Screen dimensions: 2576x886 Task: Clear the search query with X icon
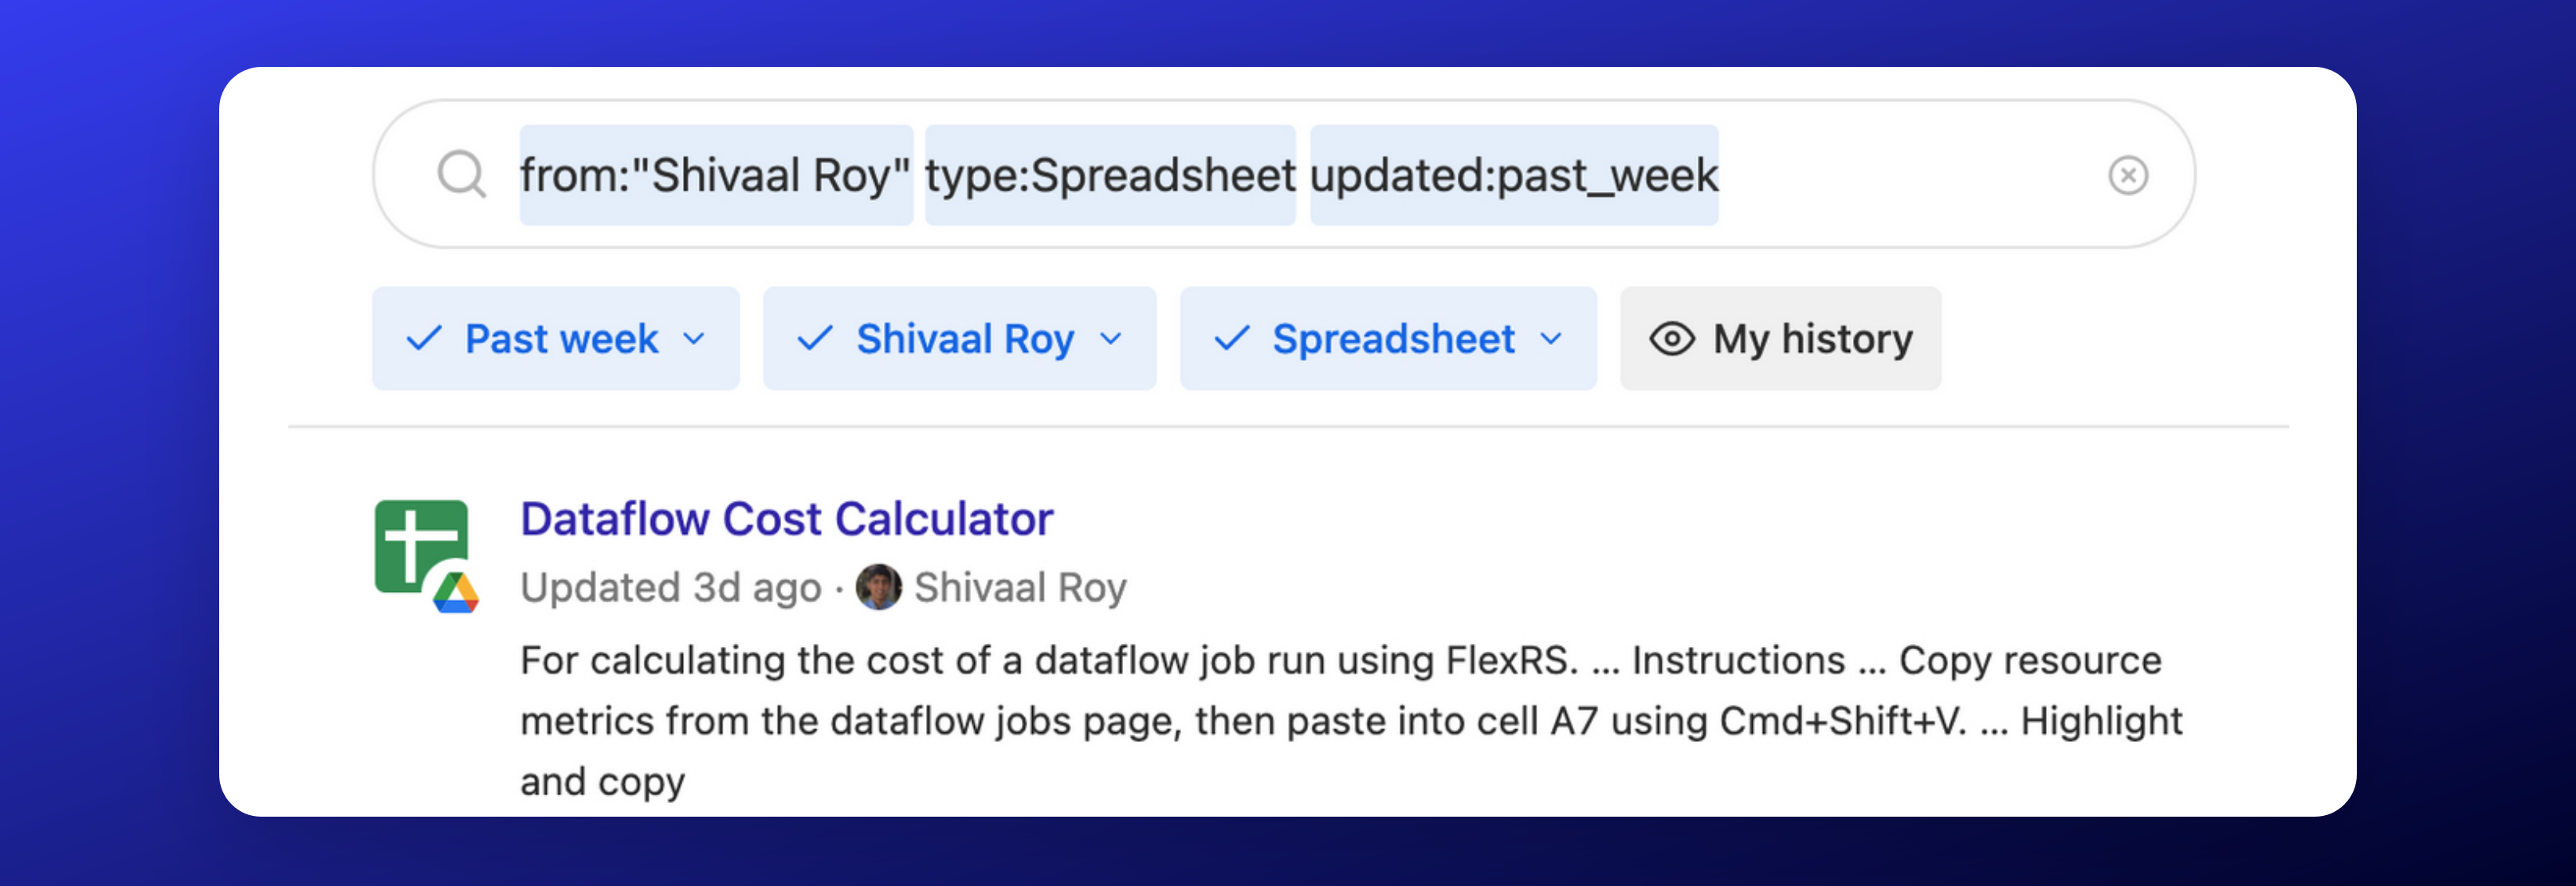2127,175
